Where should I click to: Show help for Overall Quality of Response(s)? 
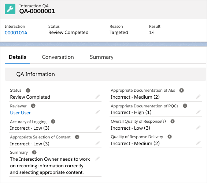[173, 121]
